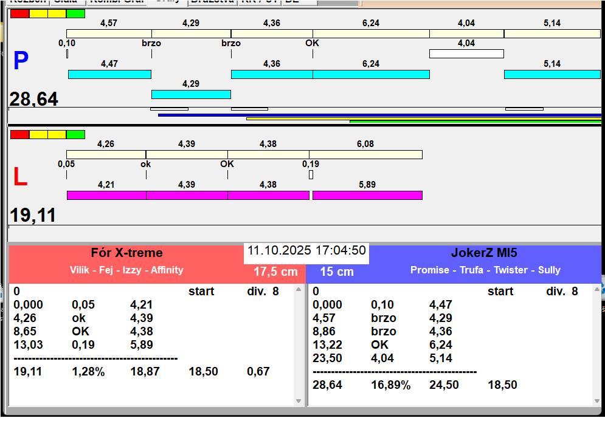
Task: Select the magenta 5,89 bar
Action: pyautogui.click(x=367, y=195)
